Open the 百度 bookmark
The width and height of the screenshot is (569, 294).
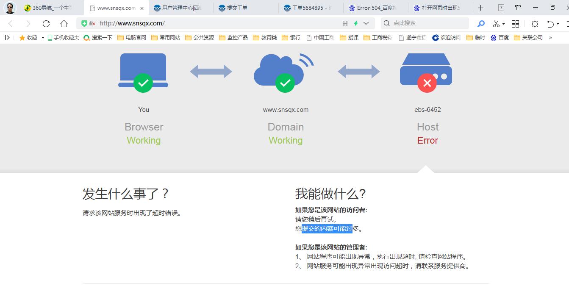coord(500,38)
